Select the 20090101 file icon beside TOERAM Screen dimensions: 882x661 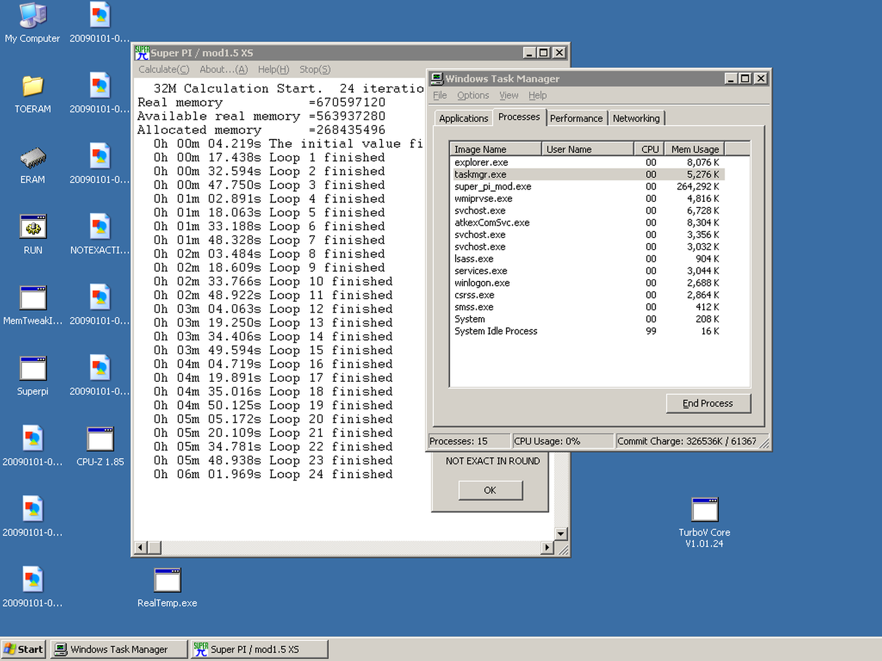100,94
